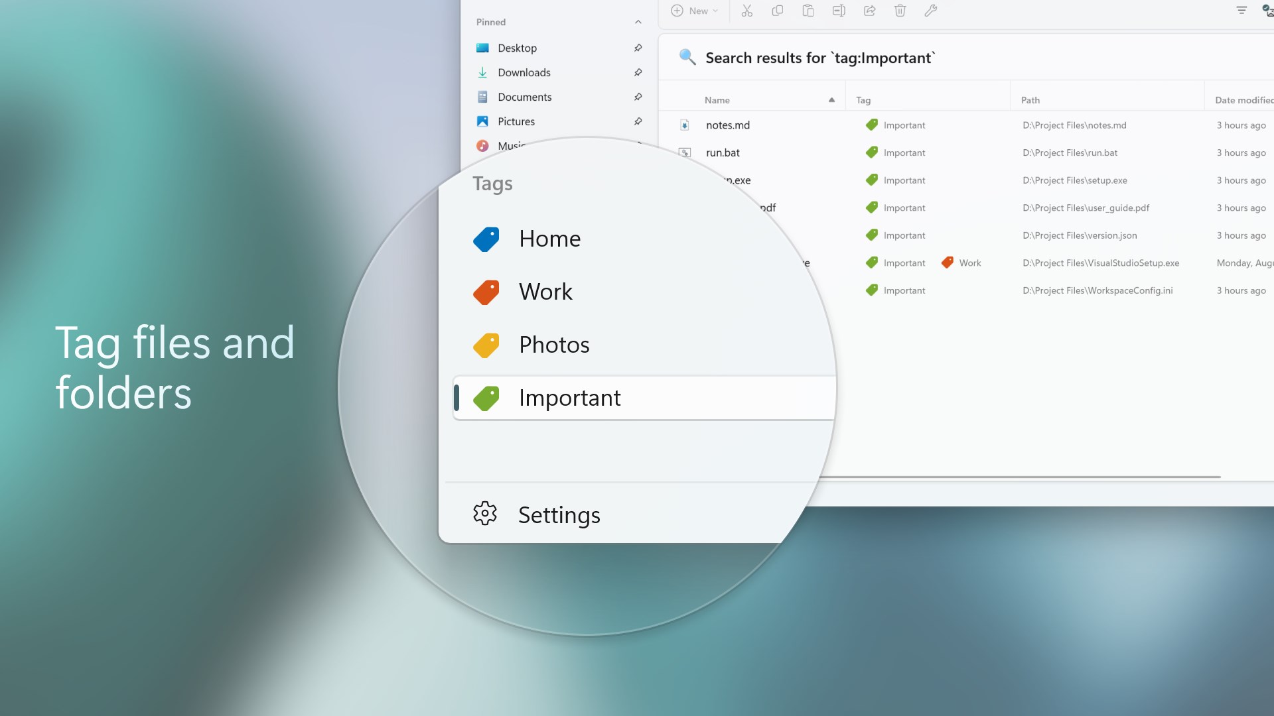Unpin Desktop from the Pinned section
Viewport: 1274px width, 716px height.
pyautogui.click(x=638, y=47)
